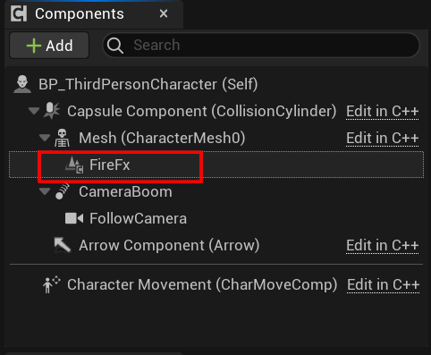Click the FireFx particle system icon
The width and height of the screenshot is (431, 355).
click(x=74, y=165)
